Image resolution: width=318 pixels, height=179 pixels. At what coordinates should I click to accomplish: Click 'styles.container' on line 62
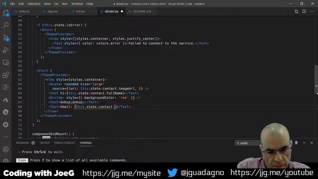click(x=86, y=80)
